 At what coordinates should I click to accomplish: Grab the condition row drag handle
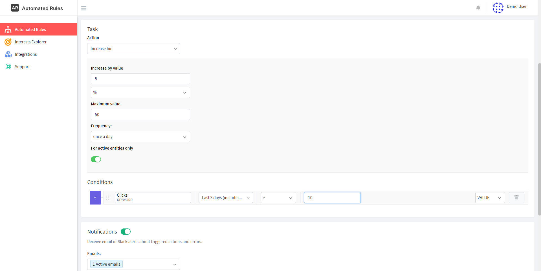coord(107,198)
